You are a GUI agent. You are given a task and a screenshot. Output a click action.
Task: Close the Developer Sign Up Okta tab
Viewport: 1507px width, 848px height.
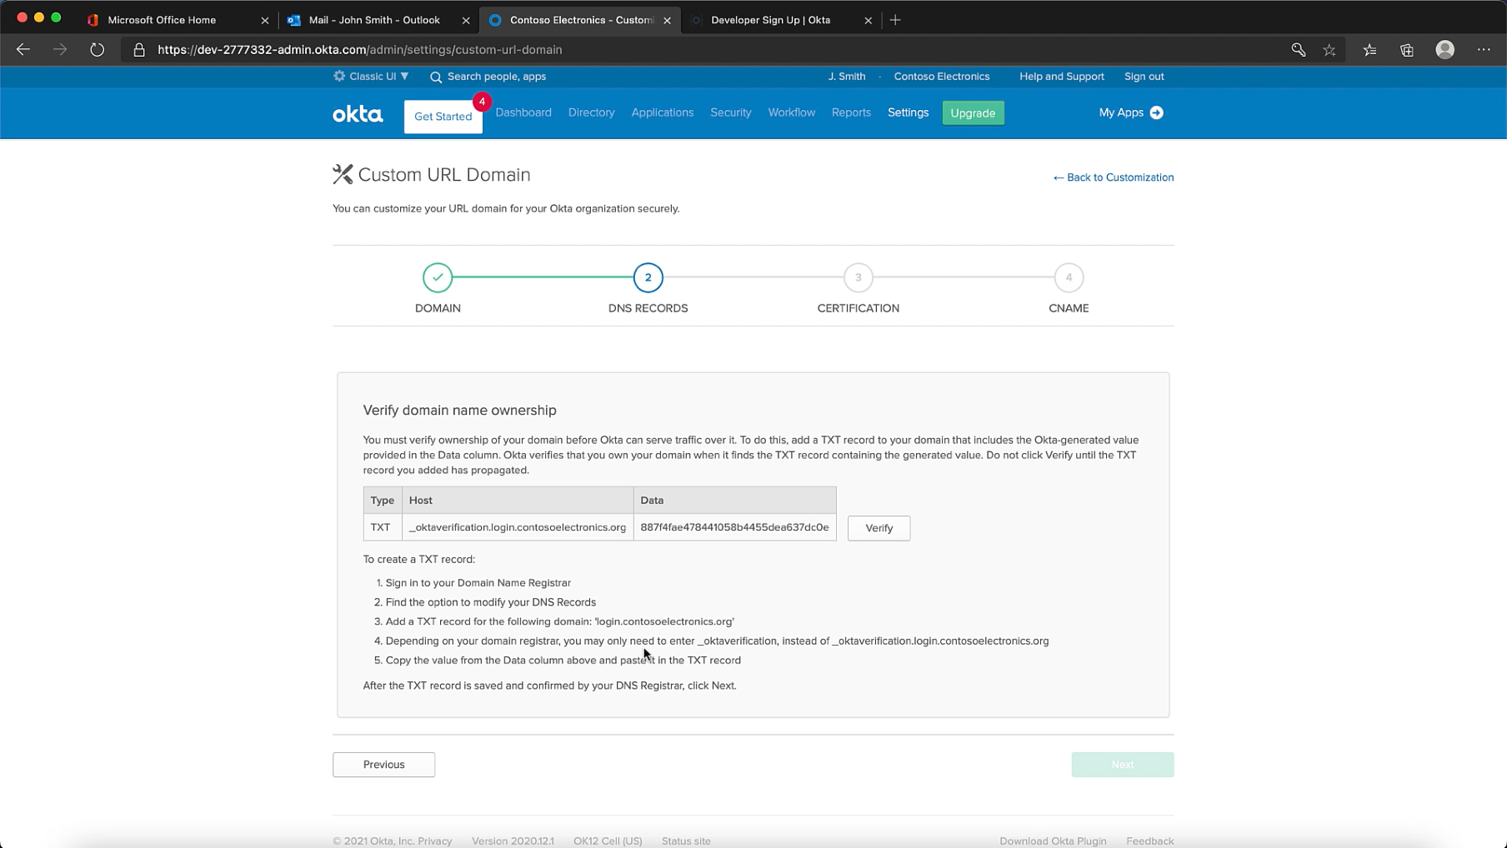tap(868, 20)
